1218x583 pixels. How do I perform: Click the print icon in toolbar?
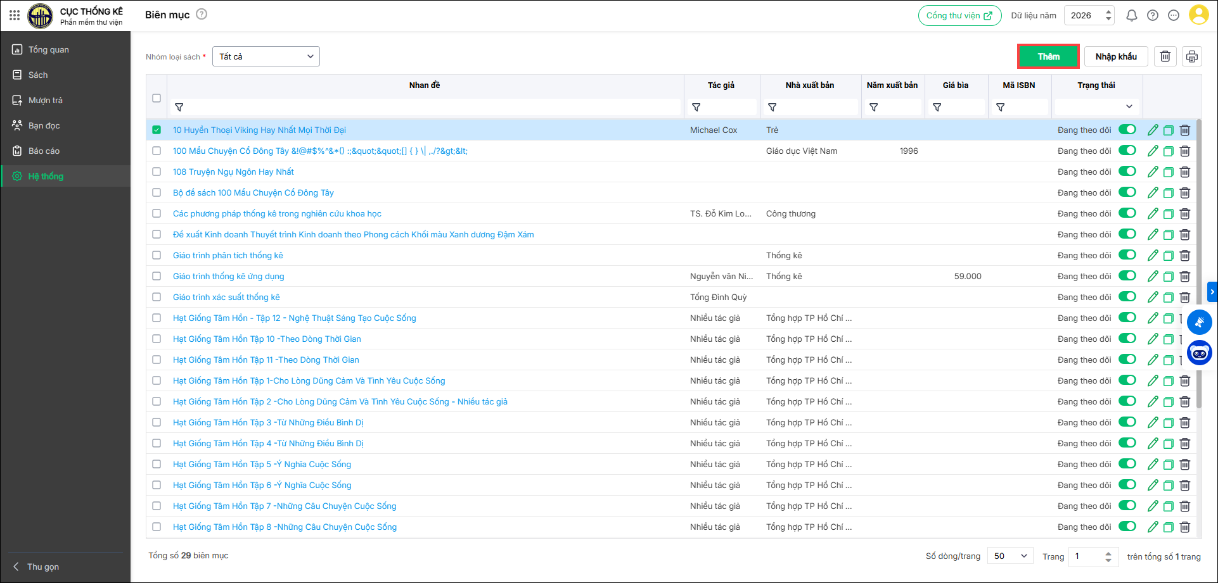(1191, 56)
